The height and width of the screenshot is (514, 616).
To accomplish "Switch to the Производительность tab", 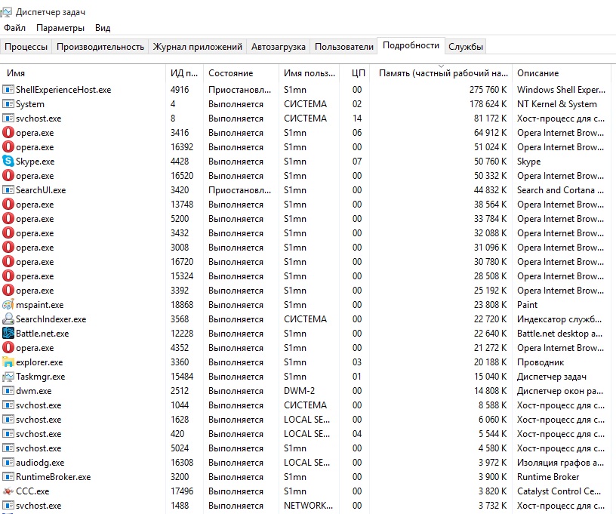I will (x=100, y=47).
